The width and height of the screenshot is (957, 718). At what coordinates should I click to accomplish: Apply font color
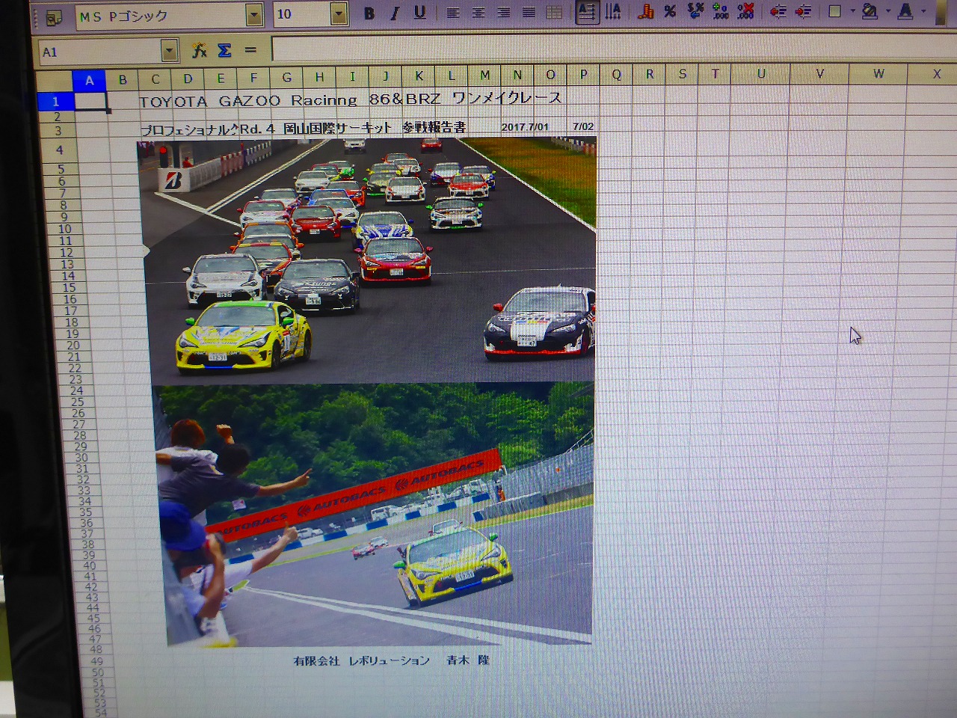pos(905,11)
